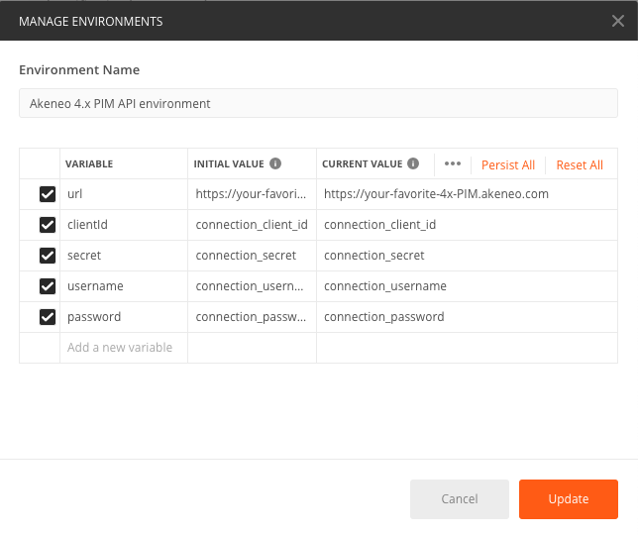Edit initial value of clientId
The image size is (638, 536).
click(252, 225)
